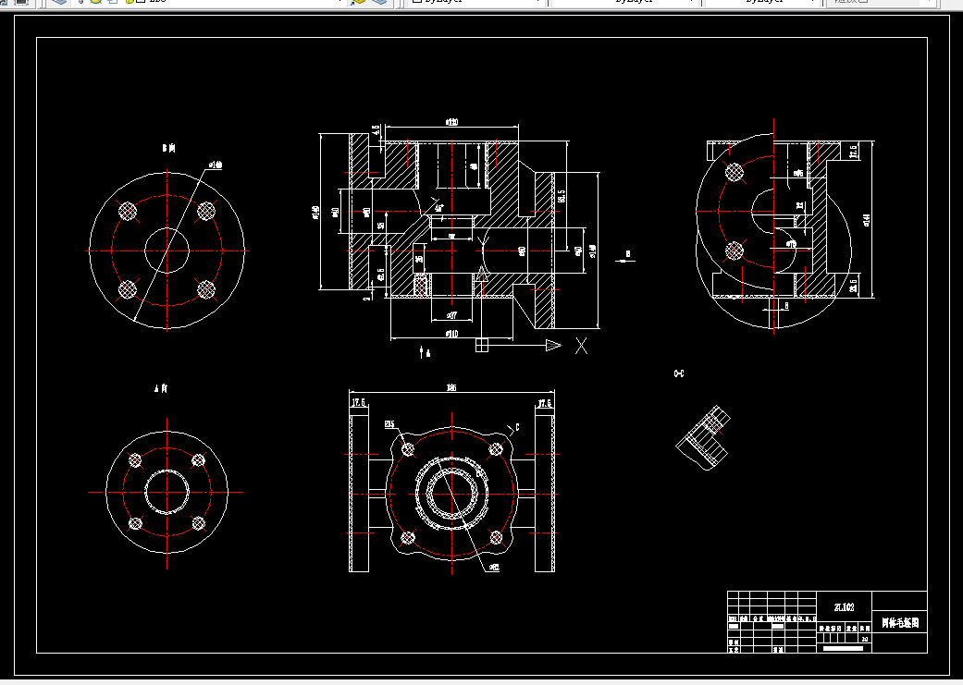The width and height of the screenshot is (963, 685).
Task: Click the center bore of A view
Action: coord(167,492)
